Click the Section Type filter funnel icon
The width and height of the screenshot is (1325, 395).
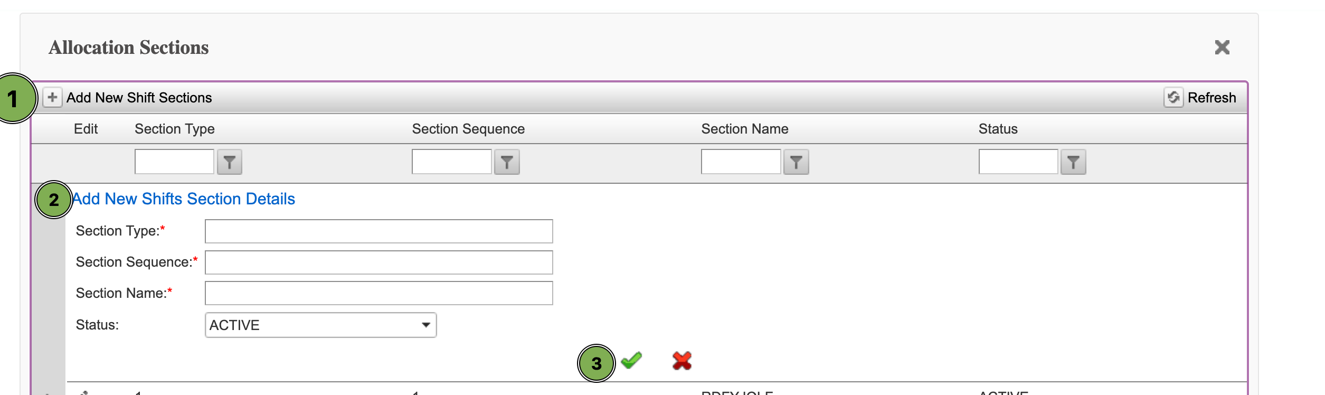pyautogui.click(x=230, y=162)
